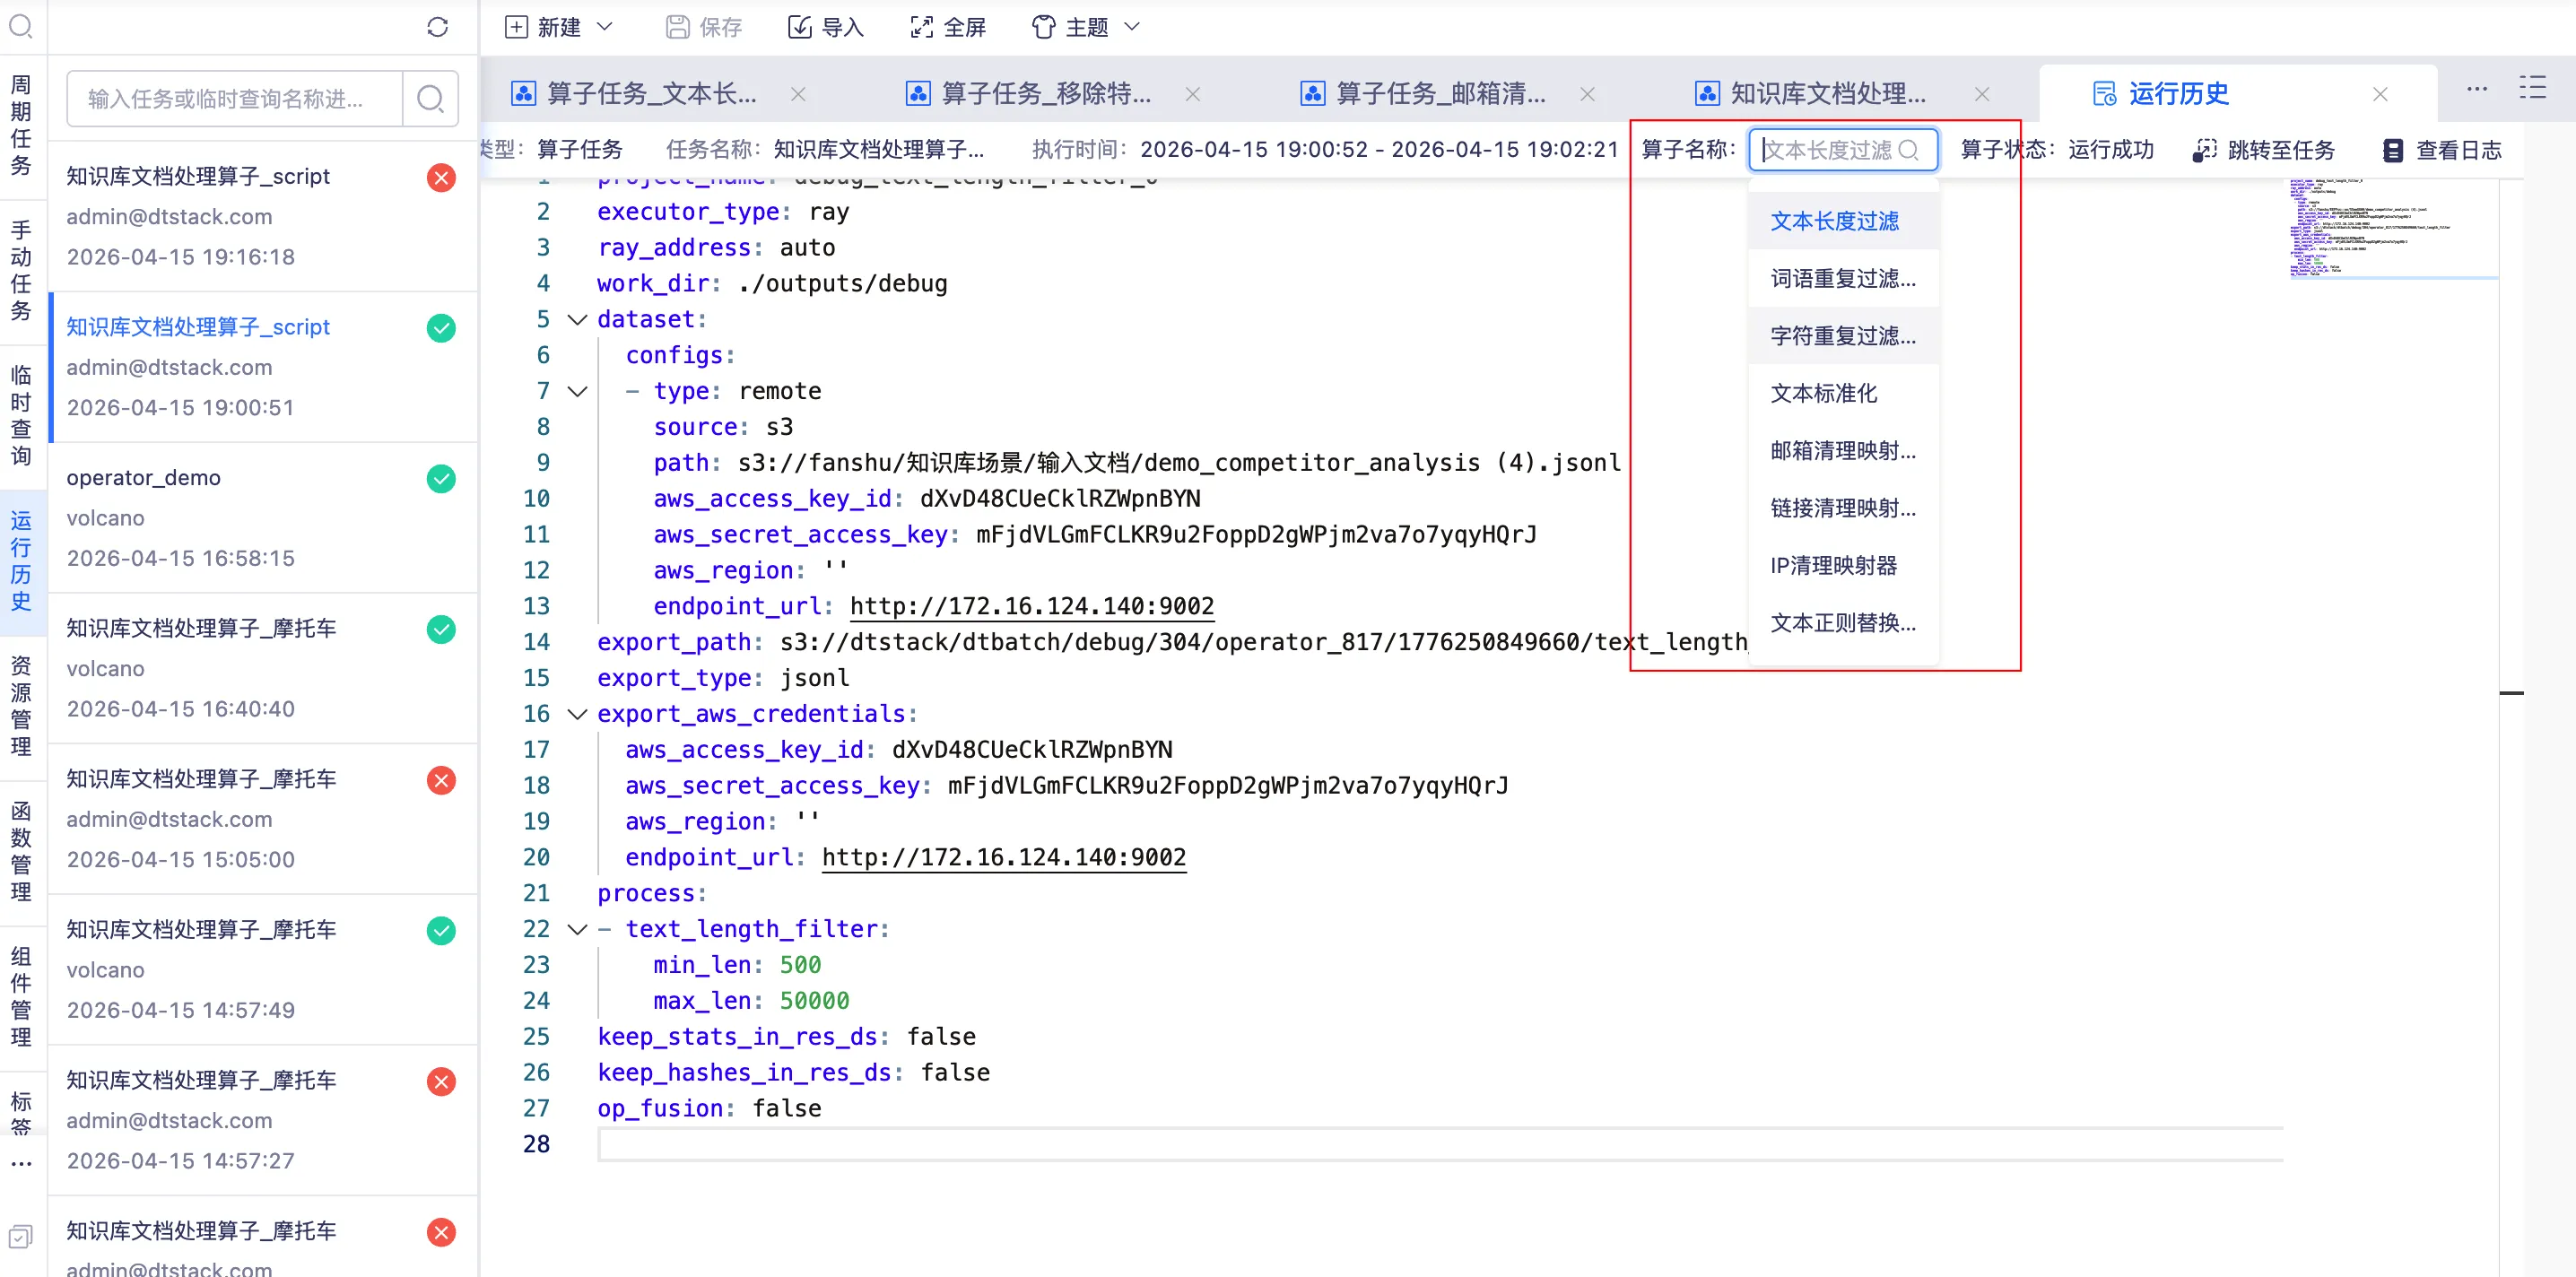Open 资源管理 in the left sidebar
The width and height of the screenshot is (2576, 1277).
tap(21, 706)
